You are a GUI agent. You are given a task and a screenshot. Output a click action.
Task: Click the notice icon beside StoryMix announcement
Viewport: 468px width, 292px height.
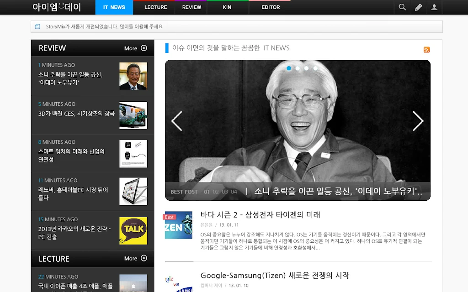[x=37, y=26]
